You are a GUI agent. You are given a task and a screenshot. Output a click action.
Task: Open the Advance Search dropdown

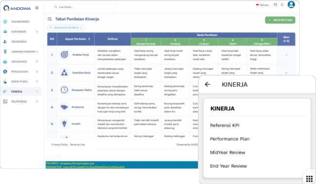[66, 27]
